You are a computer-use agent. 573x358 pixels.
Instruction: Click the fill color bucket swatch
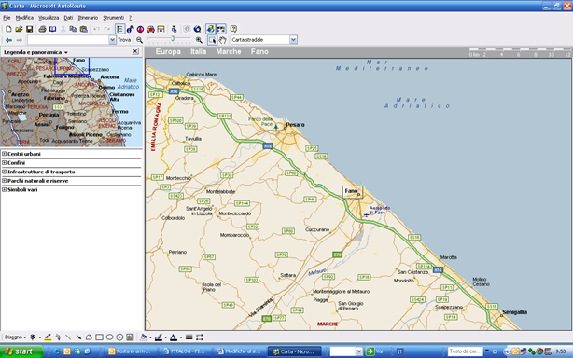tap(143, 337)
